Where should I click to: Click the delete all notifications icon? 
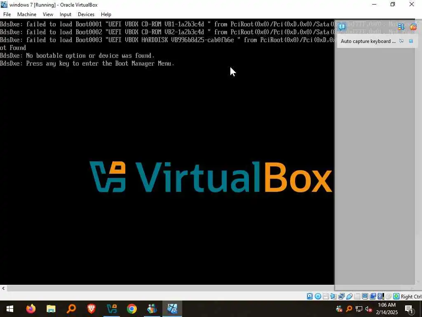(x=413, y=26)
